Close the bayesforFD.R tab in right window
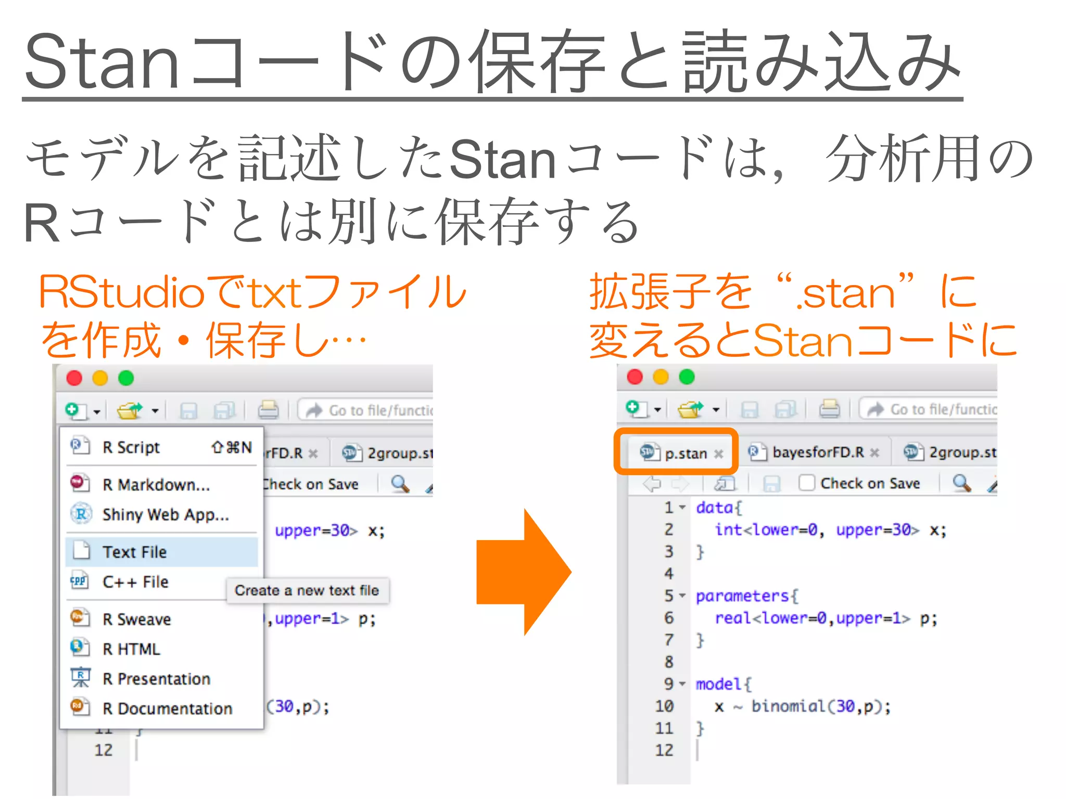Viewport: 1066px width, 799px height. pos(875,453)
